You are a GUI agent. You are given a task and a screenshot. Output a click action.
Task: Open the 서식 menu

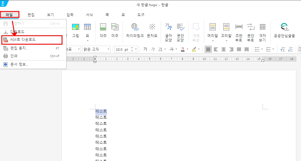[x=90, y=14]
